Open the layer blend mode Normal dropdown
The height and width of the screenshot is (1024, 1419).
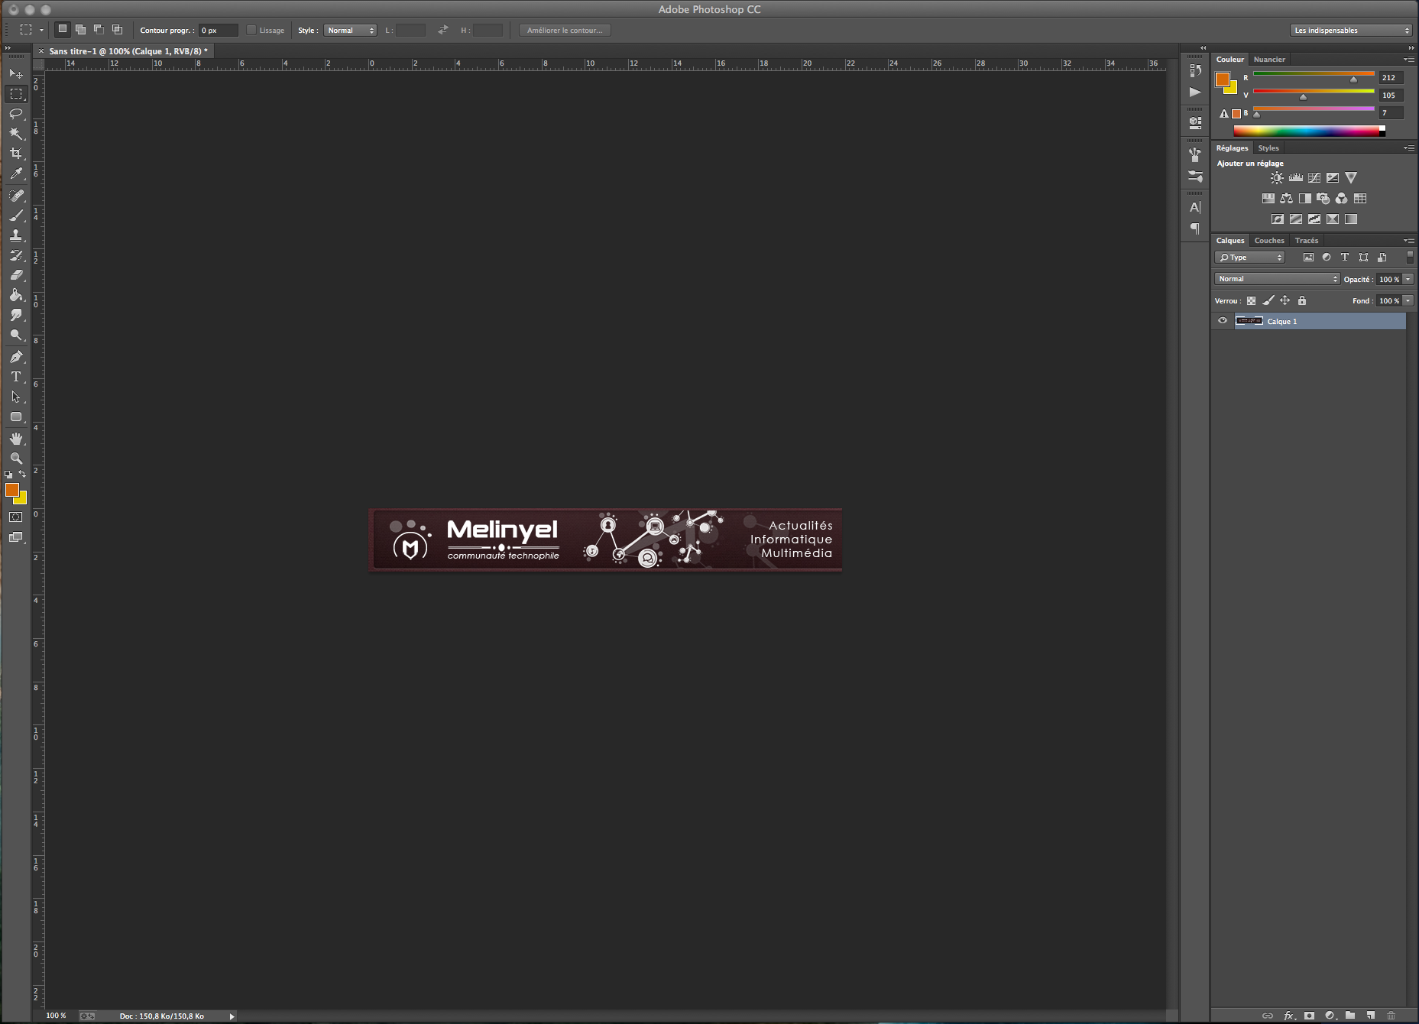pyautogui.click(x=1278, y=279)
